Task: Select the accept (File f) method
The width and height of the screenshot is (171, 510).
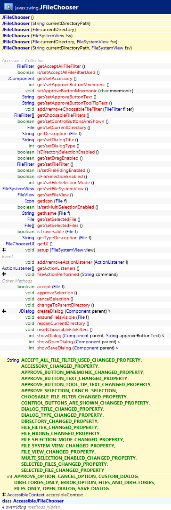Action: point(51,287)
